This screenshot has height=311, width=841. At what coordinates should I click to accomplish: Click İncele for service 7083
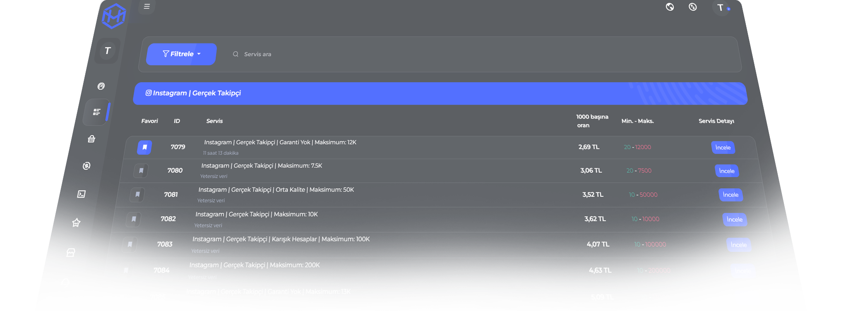click(x=739, y=245)
